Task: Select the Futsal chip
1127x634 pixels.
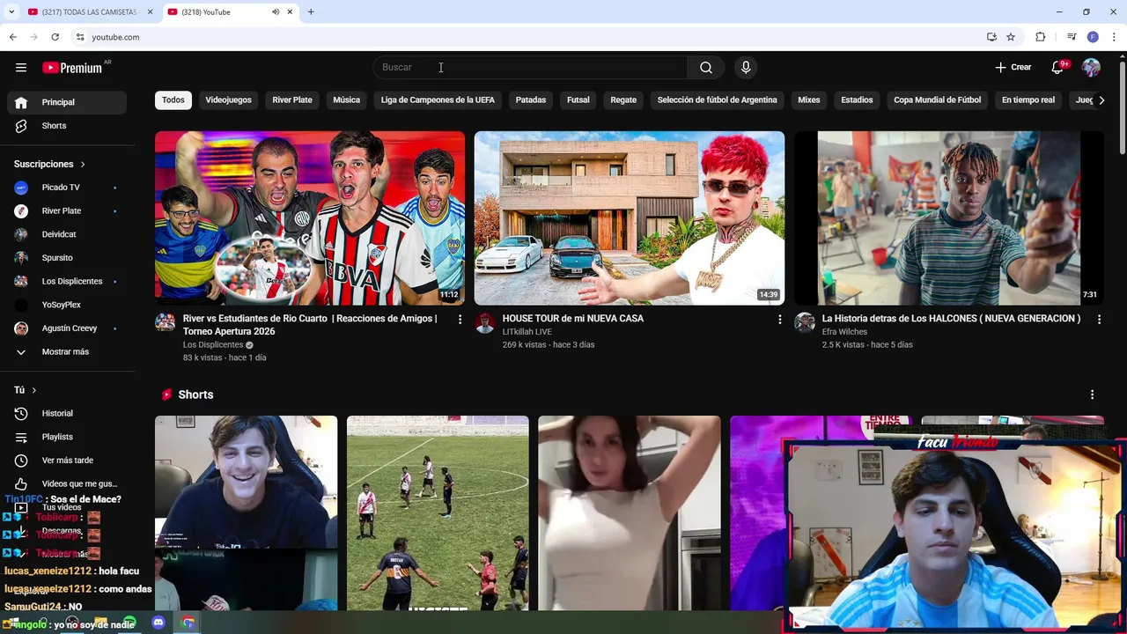Action: coord(578,100)
